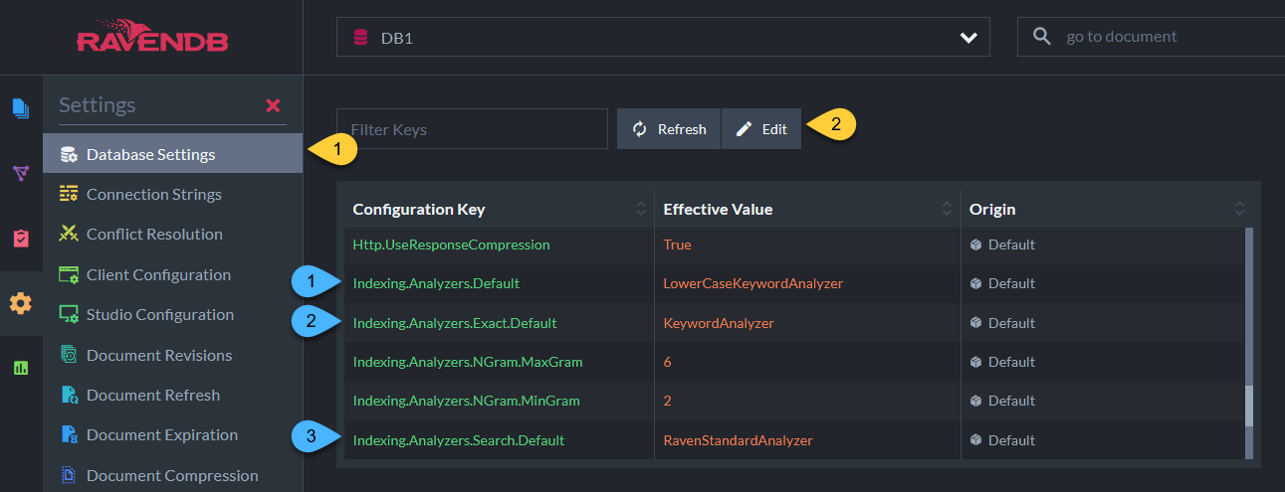Screen dimensions: 1285x492
Task: Select Indexing.Analyzers.Default key
Action: tap(436, 283)
